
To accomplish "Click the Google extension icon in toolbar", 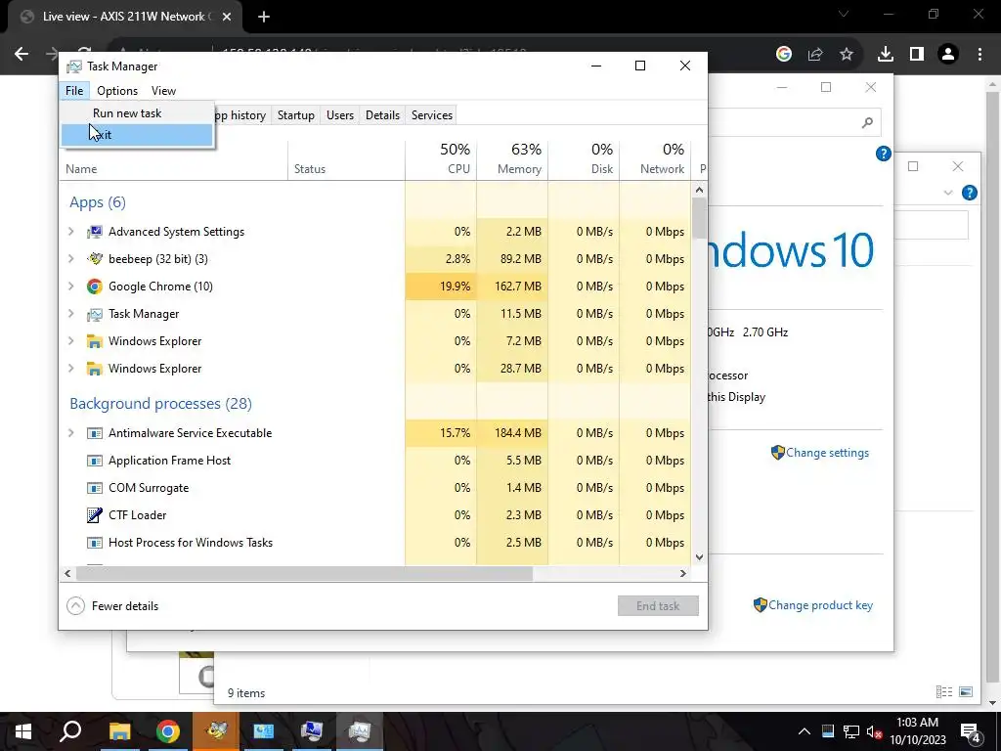I will (784, 55).
